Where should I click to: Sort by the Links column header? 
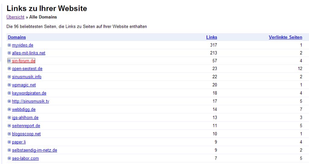pyautogui.click(x=212, y=37)
